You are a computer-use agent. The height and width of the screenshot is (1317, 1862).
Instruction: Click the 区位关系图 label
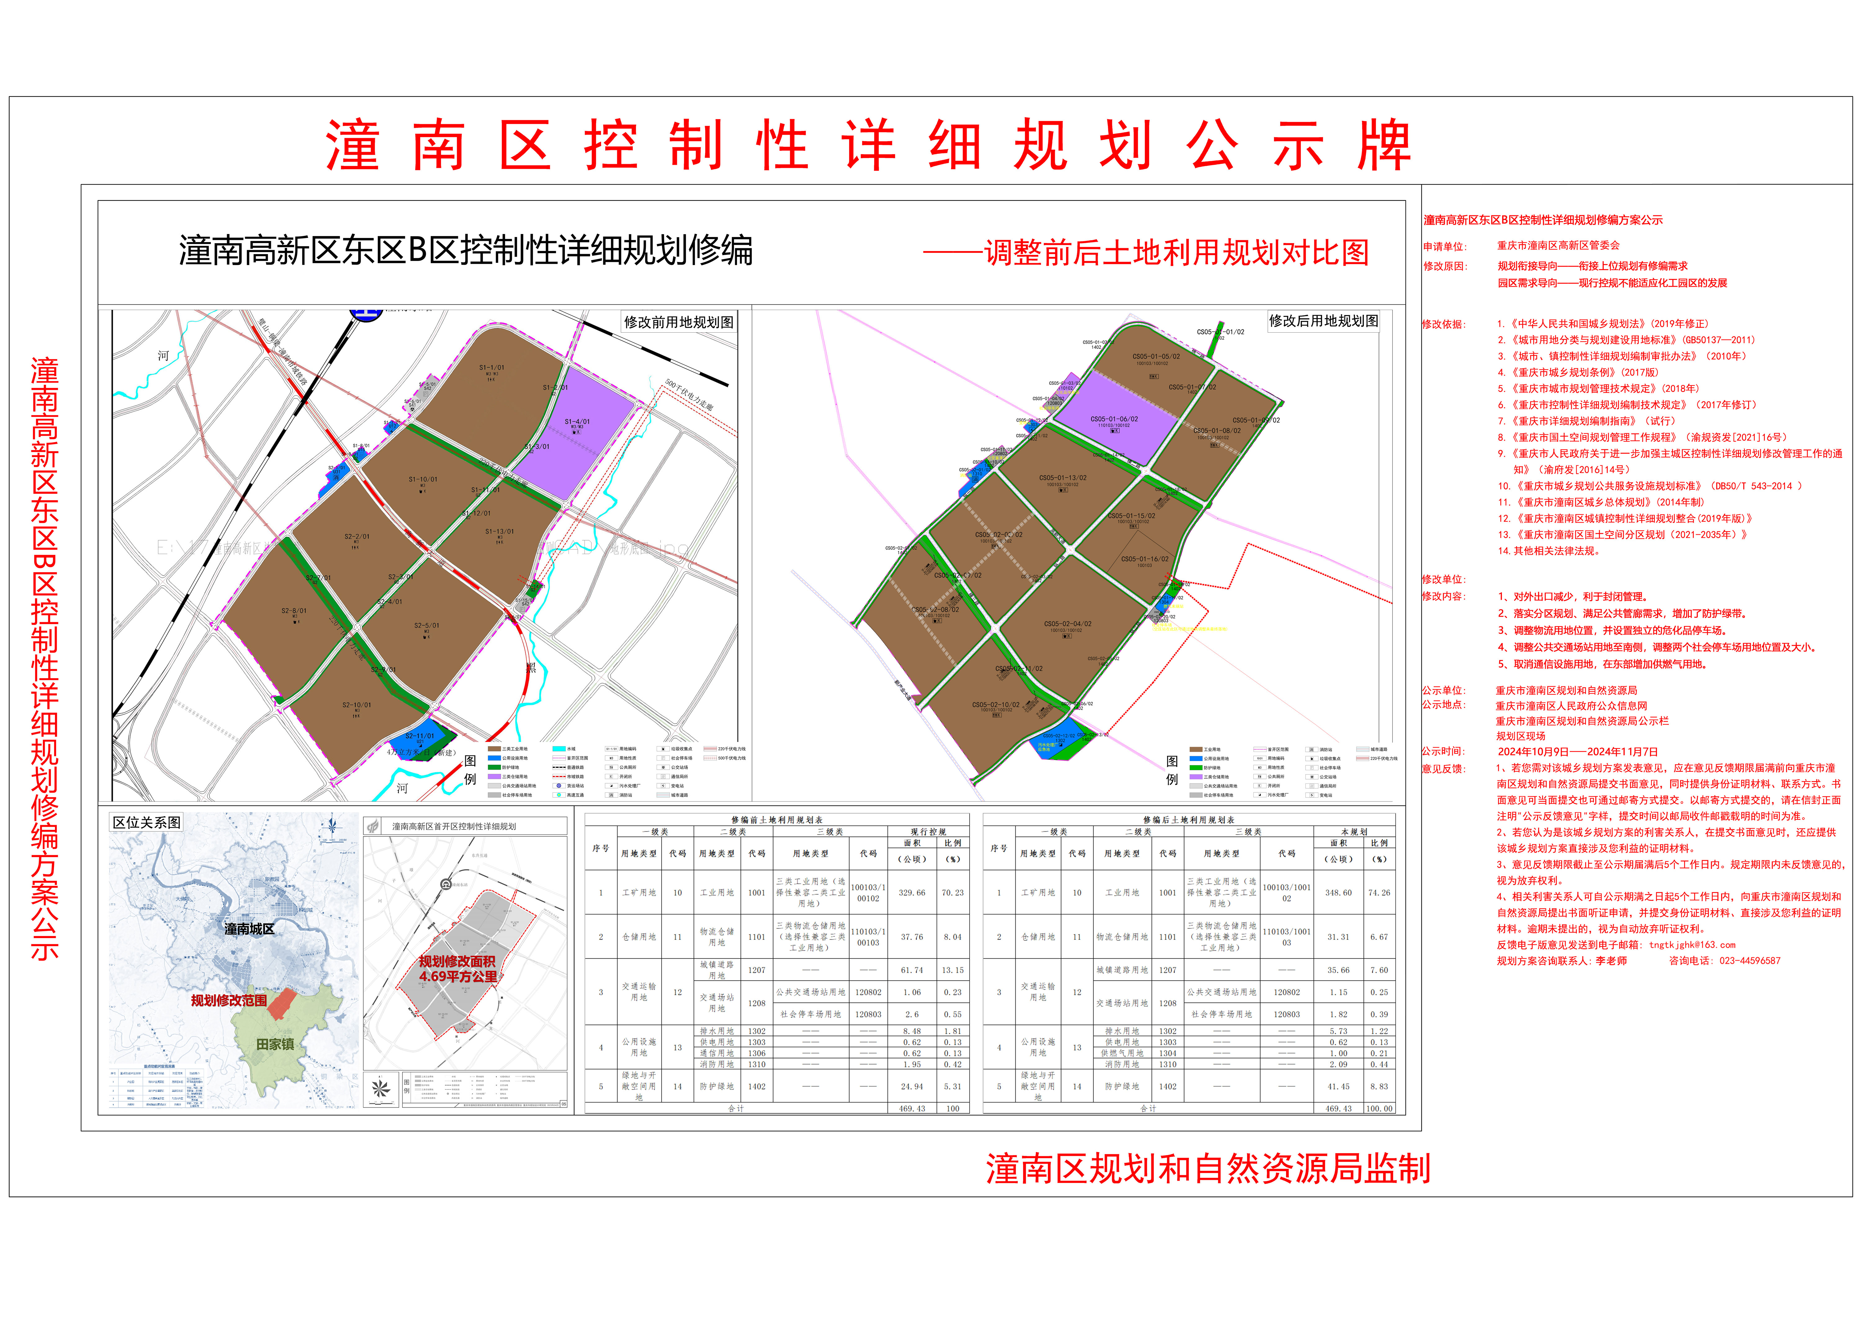[147, 822]
